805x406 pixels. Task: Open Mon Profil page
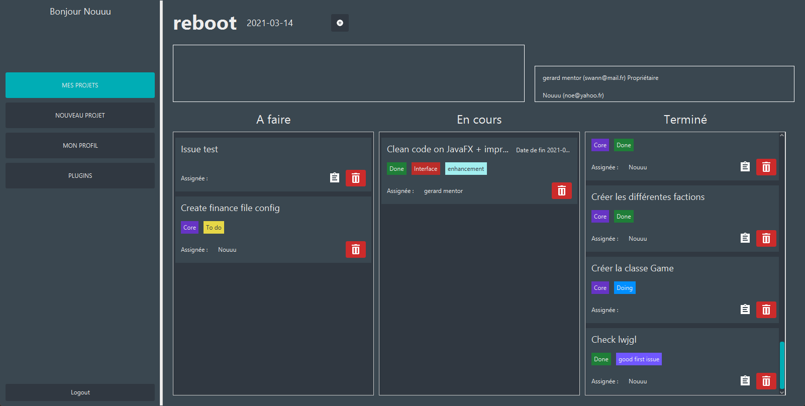80,145
